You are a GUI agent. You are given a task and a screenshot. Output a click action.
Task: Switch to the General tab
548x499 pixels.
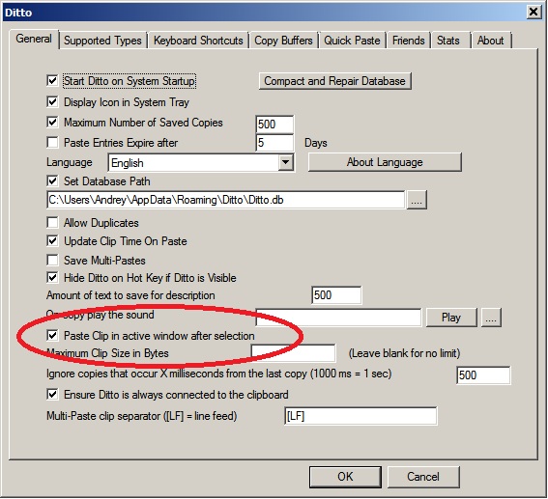click(x=34, y=39)
